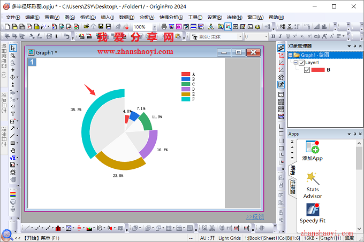Toggle the plot B visibility checkbox
Viewport: 364px width, 242px height.
point(307,69)
